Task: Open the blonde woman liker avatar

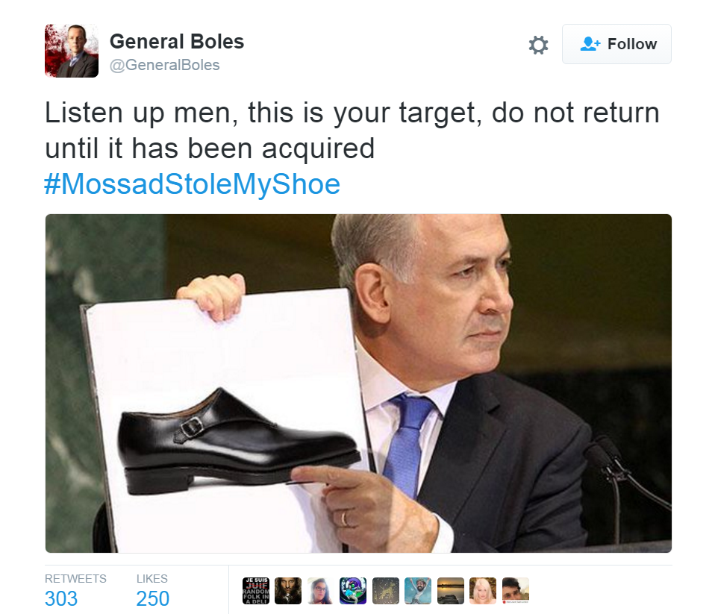Action: coord(483,591)
